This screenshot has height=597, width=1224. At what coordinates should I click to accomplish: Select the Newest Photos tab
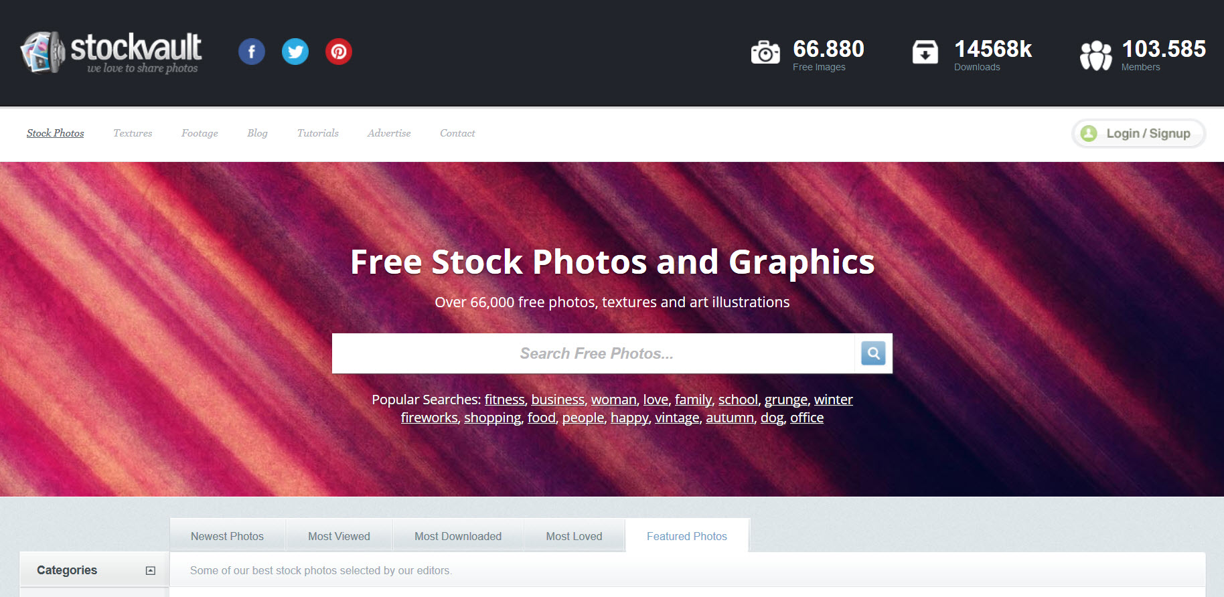(228, 536)
